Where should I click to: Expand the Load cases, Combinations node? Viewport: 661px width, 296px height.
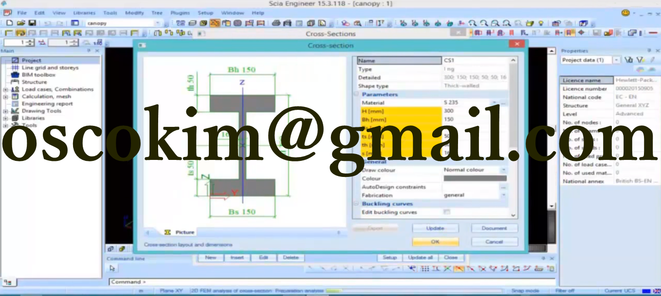pyautogui.click(x=5, y=89)
